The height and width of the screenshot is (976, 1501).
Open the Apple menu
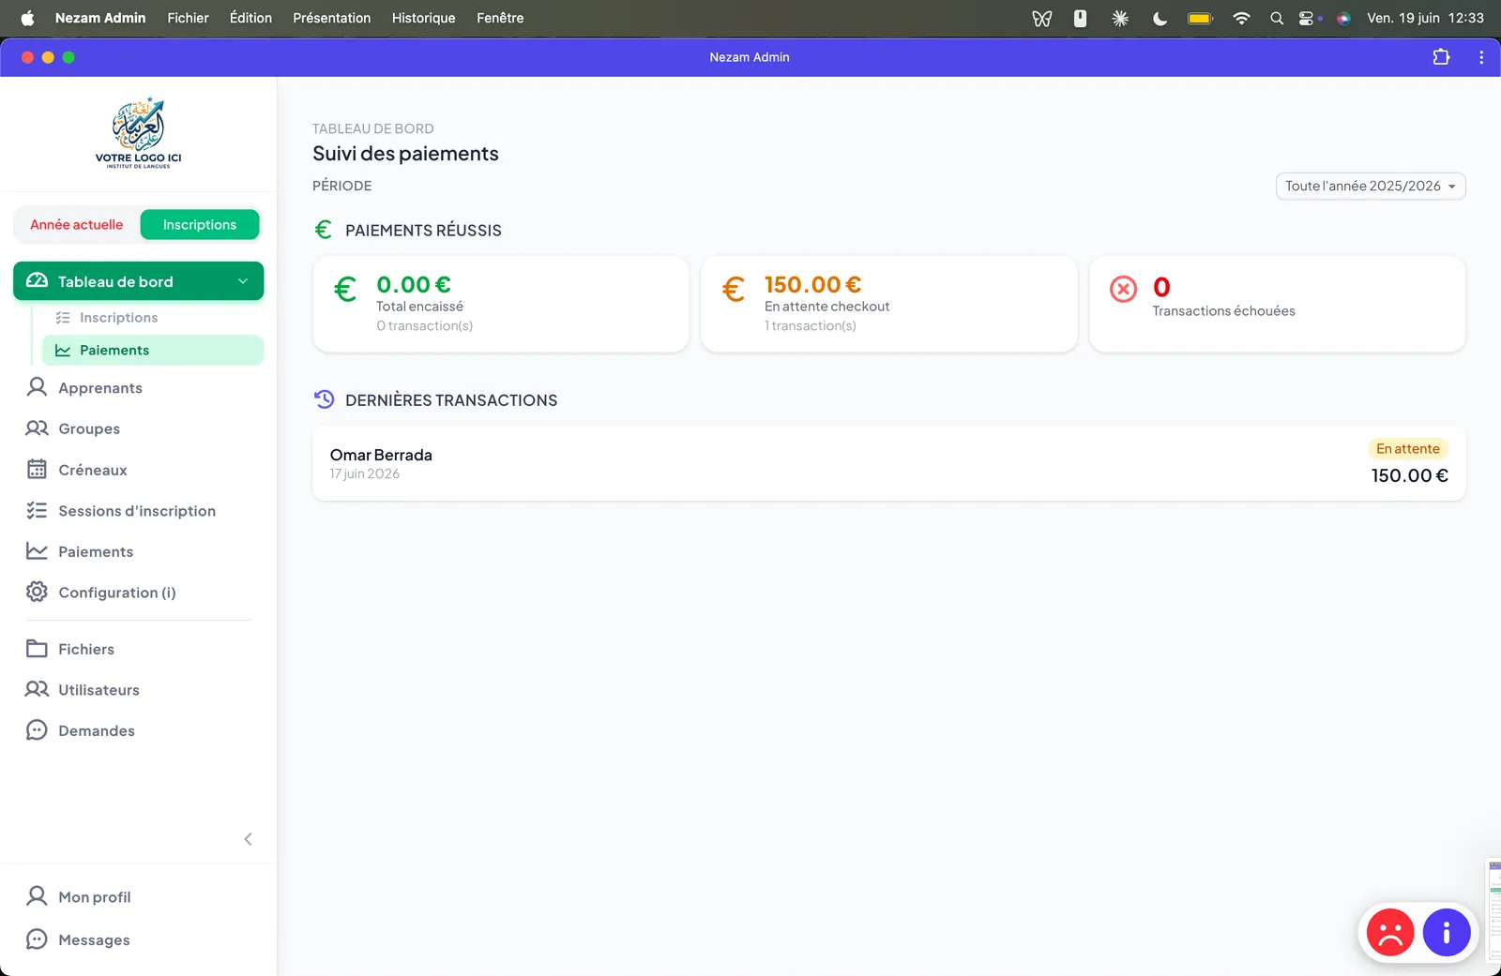[27, 18]
